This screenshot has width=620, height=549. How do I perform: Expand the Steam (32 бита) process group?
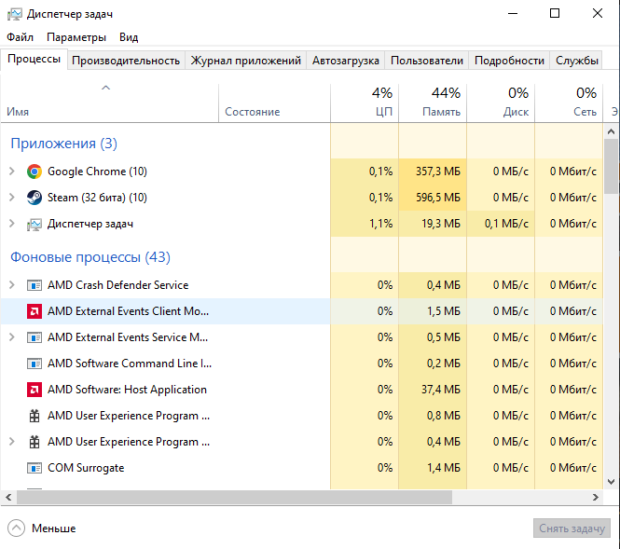(x=11, y=198)
